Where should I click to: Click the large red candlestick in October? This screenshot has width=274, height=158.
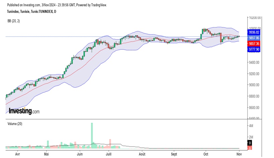coord(221,38)
